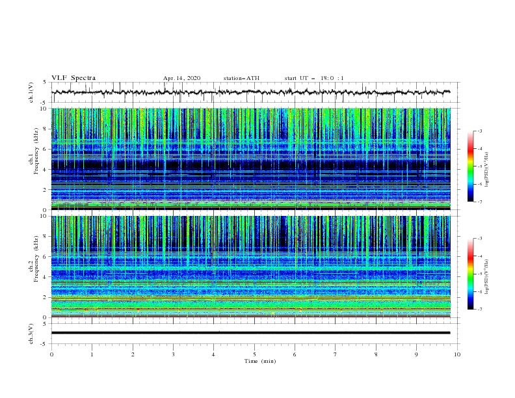Click time axis tick label "3"
The height and width of the screenshot is (398, 515).
tap(173, 354)
